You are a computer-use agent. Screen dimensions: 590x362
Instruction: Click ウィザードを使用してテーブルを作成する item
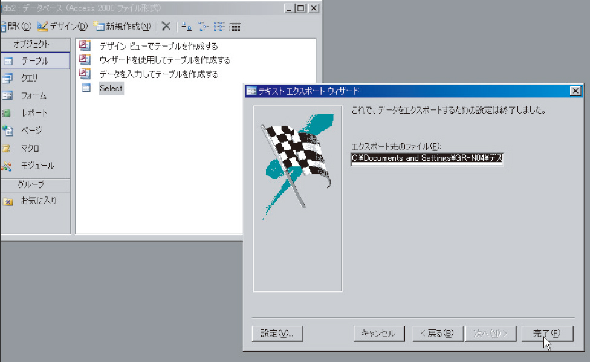click(x=165, y=60)
